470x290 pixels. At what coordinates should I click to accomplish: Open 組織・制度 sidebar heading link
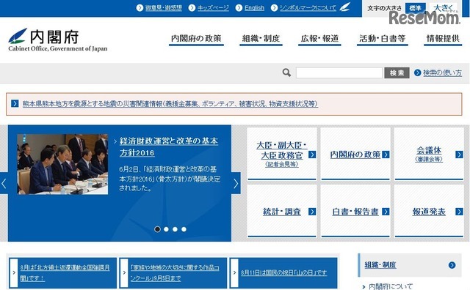pos(380,265)
